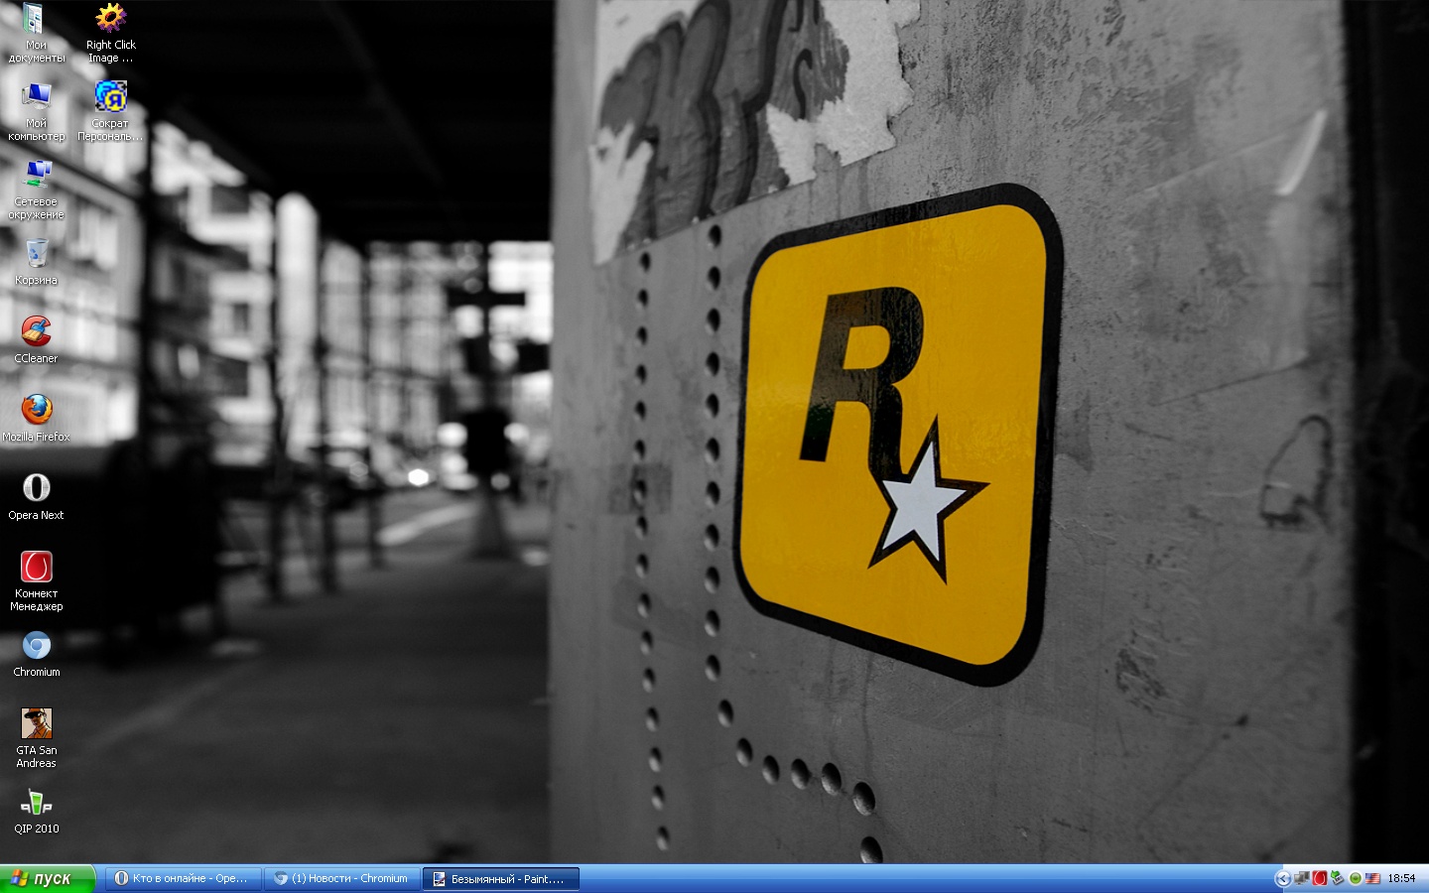Select the Right Click Image desktop icon
1429x893 pixels.
point(110,33)
